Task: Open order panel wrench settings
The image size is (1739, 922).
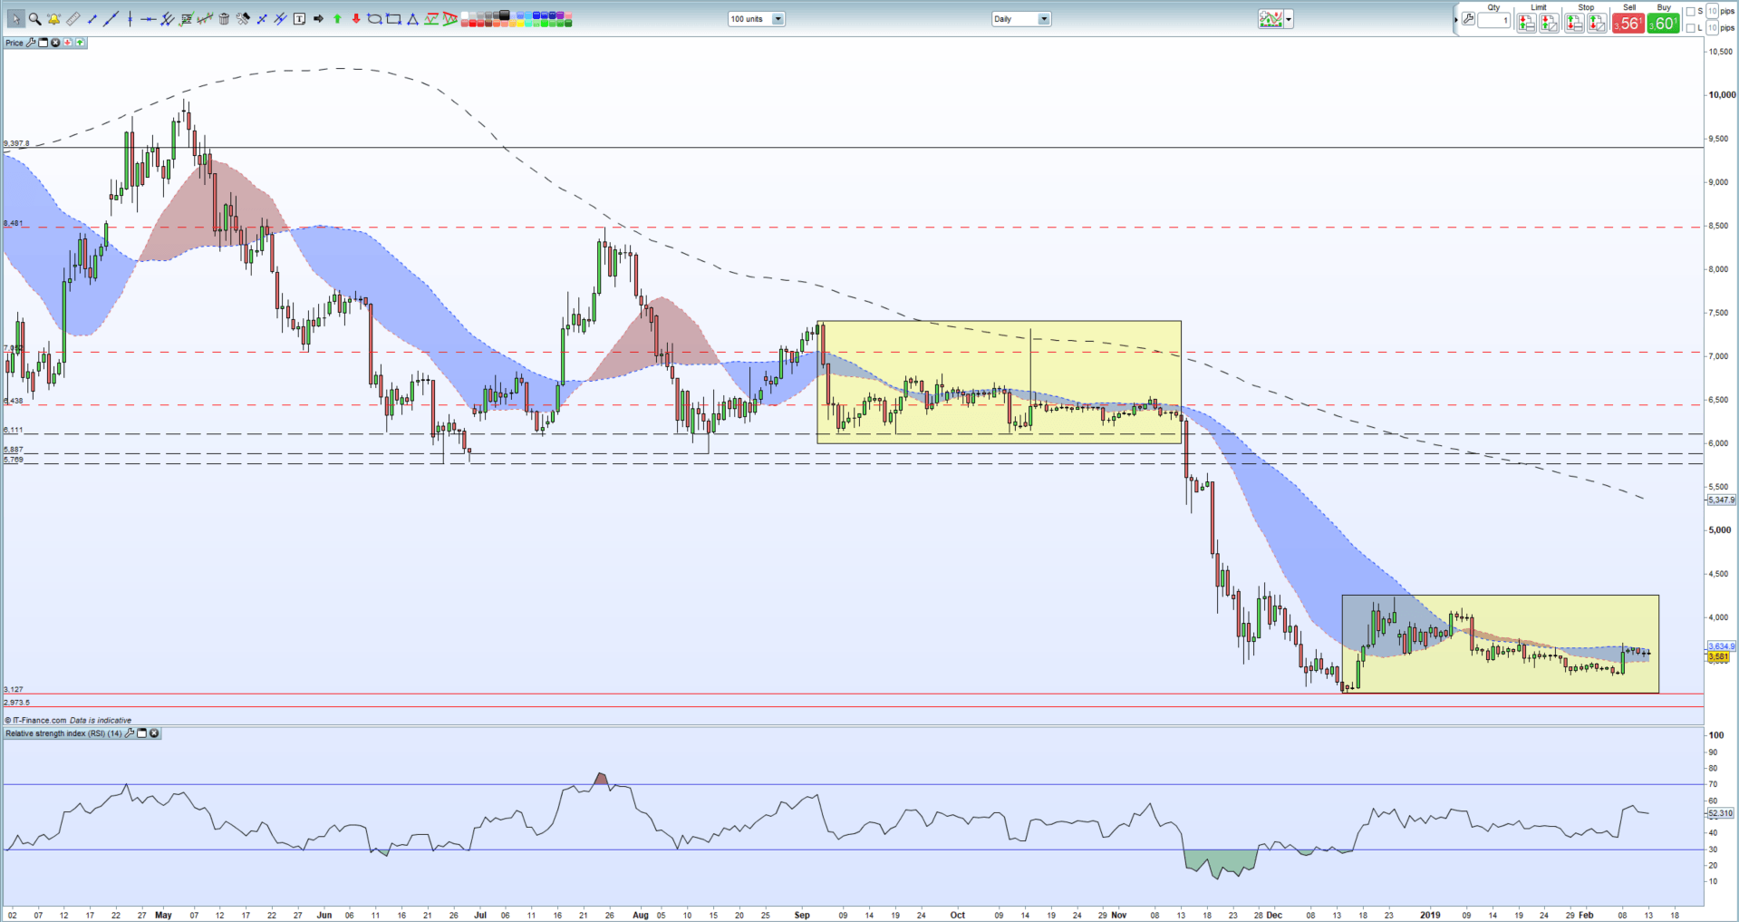Action: coord(1468,18)
